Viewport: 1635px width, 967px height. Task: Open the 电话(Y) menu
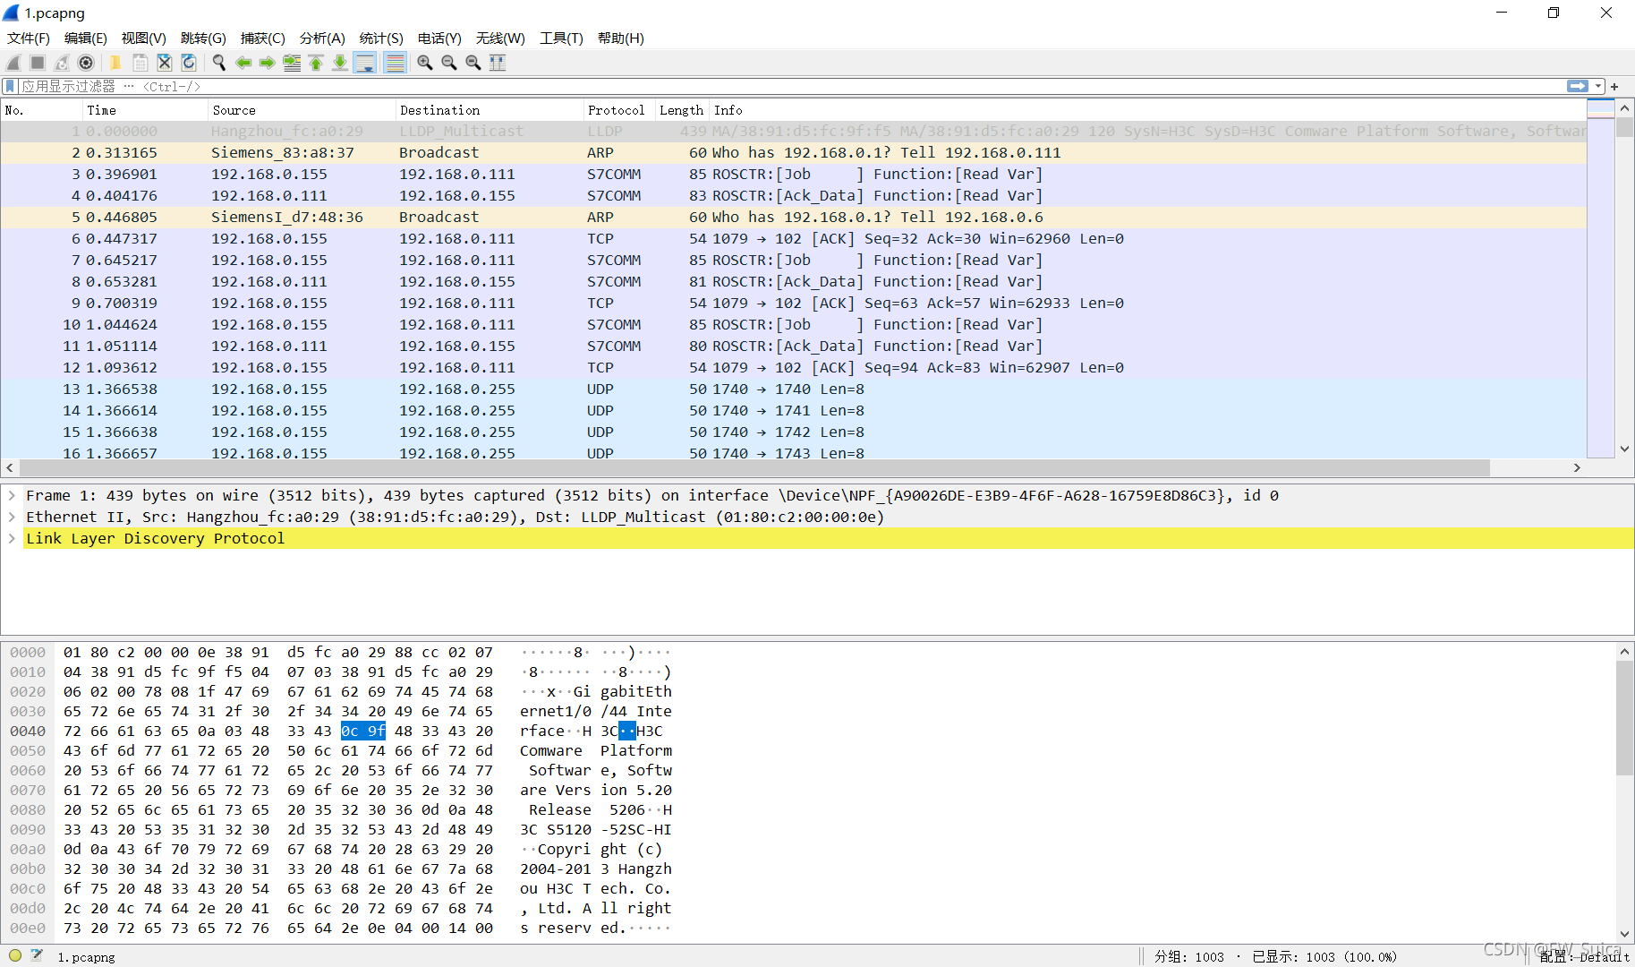click(x=439, y=38)
